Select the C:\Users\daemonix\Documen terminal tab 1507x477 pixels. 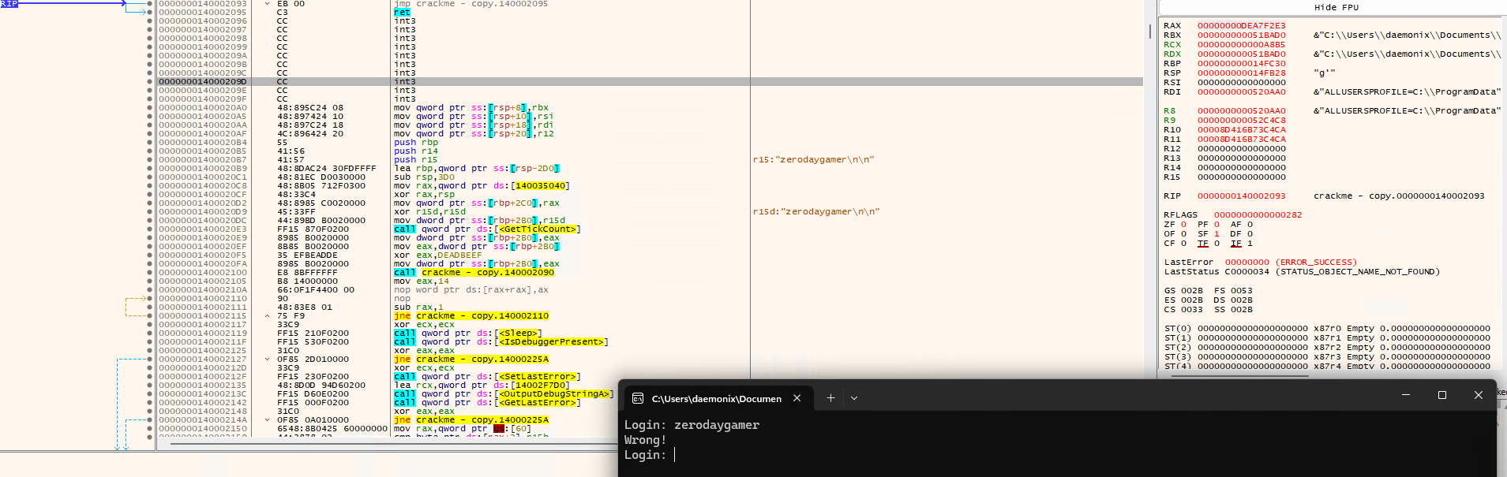tap(717, 398)
